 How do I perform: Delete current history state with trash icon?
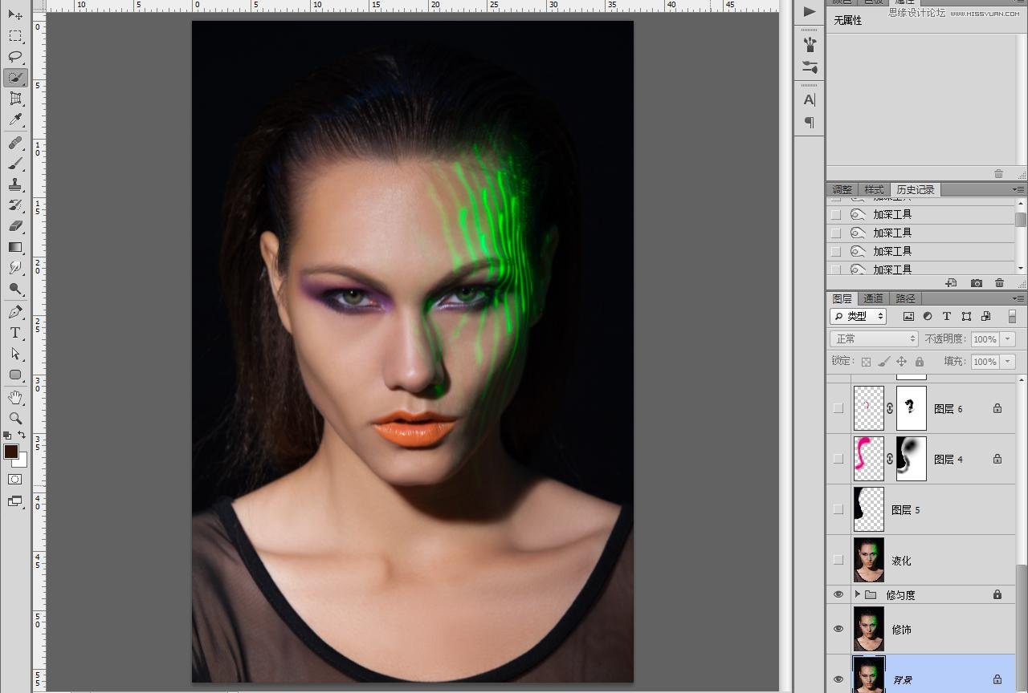click(999, 283)
